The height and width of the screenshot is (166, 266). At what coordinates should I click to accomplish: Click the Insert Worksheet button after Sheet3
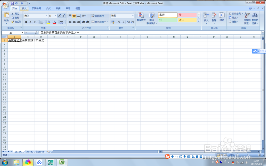tap(49, 152)
